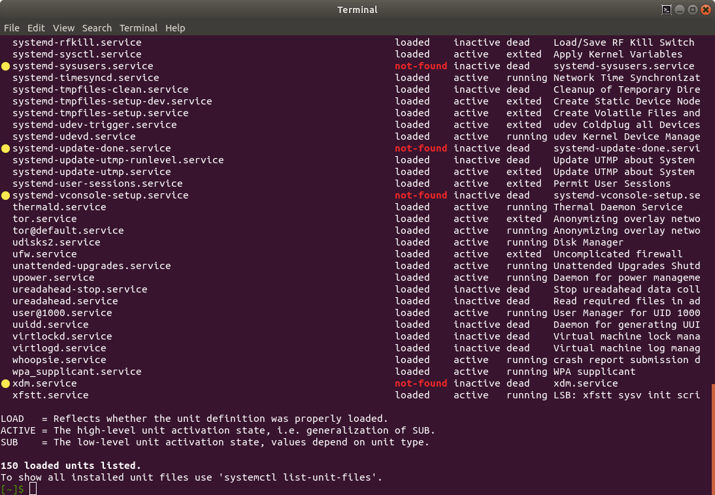Open the Help menu
The height and width of the screenshot is (495, 715).
click(174, 28)
